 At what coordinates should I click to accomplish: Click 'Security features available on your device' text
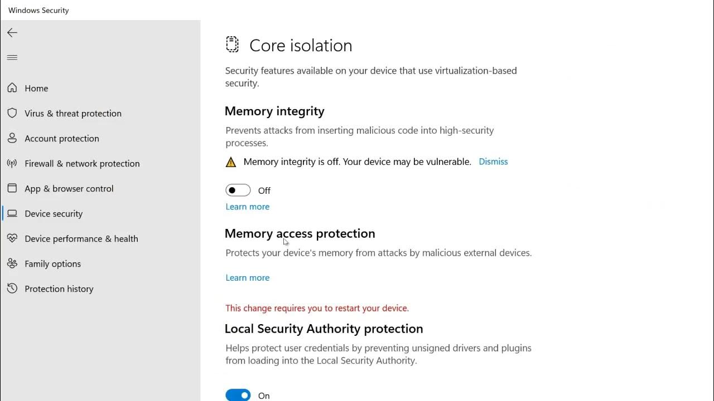(371, 77)
